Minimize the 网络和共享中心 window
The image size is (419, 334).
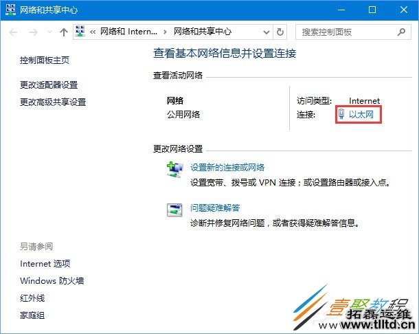(x=341, y=10)
